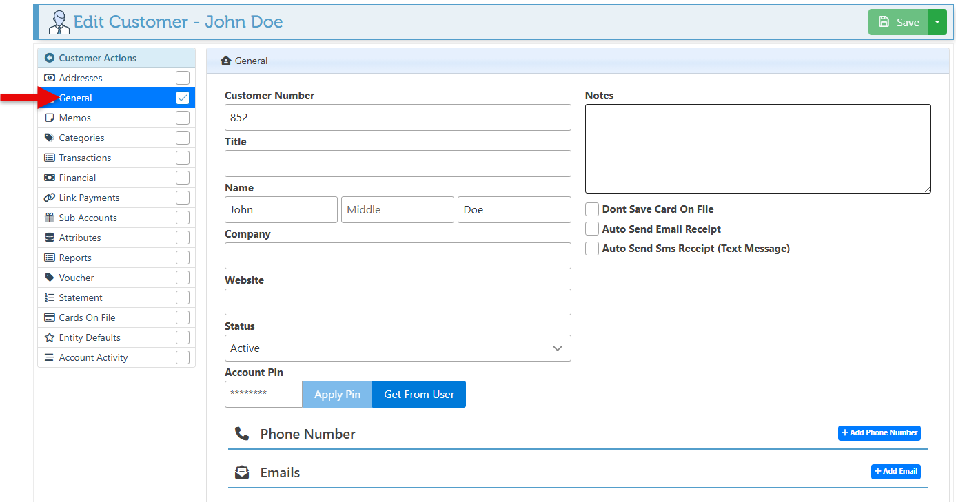956x502 pixels.
Task: Click into the Notes text area
Action: coord(757,149)
